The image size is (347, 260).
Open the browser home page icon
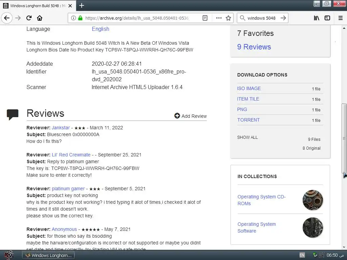pyautogui.click(x=40, y=18)
